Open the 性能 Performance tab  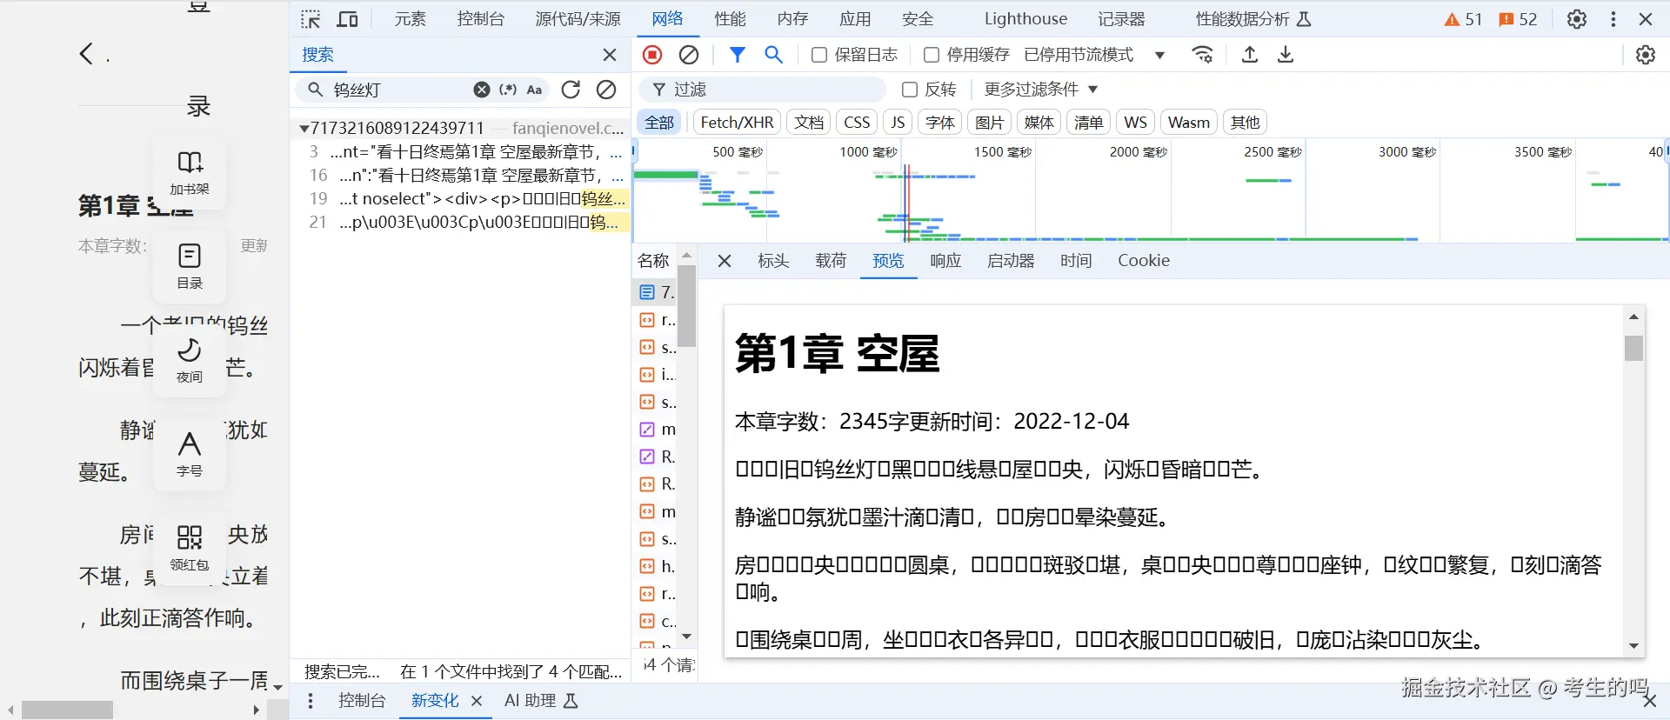(x=730, y=19)
